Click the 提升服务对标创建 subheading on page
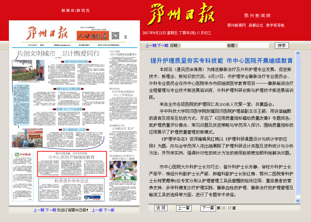The width and height of the screenshot is (311, 222). [76, 62]
